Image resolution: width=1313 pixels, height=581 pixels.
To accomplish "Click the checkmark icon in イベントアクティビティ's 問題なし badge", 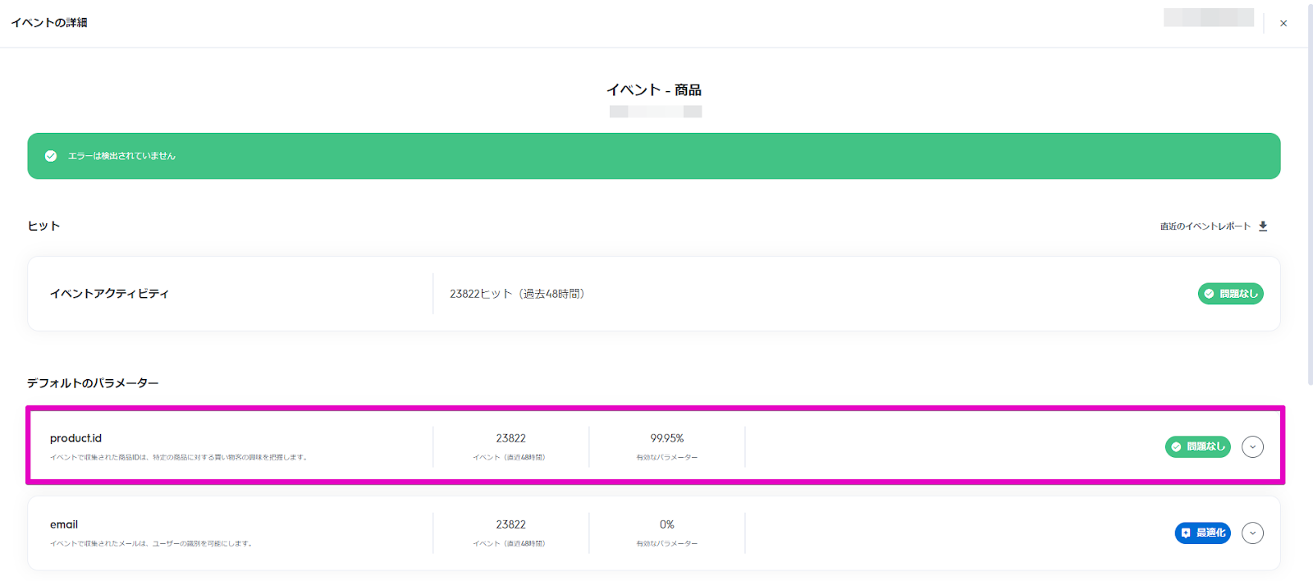I will click(1209, 294).
